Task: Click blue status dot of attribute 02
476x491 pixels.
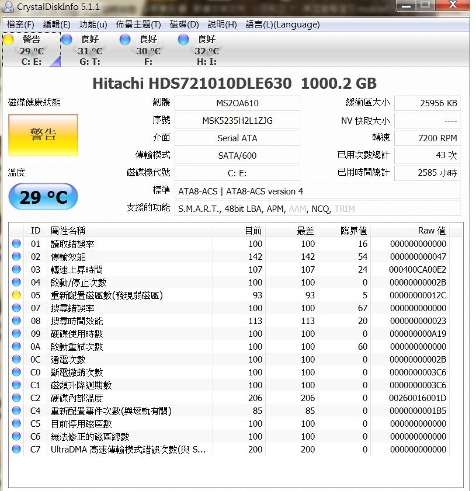Action: coord(16,256)
